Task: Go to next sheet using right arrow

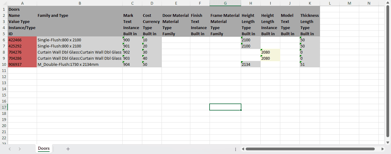Action: [x=20, y=149]
